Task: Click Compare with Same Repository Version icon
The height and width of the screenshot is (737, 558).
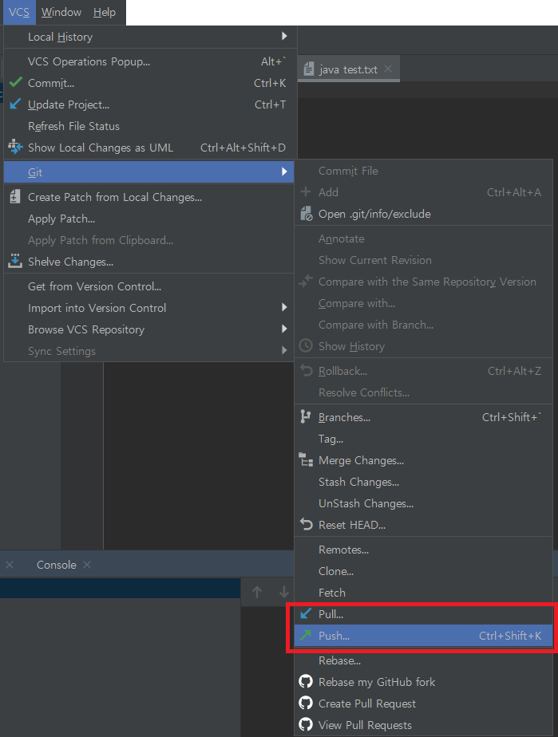Action: point(306,281)
